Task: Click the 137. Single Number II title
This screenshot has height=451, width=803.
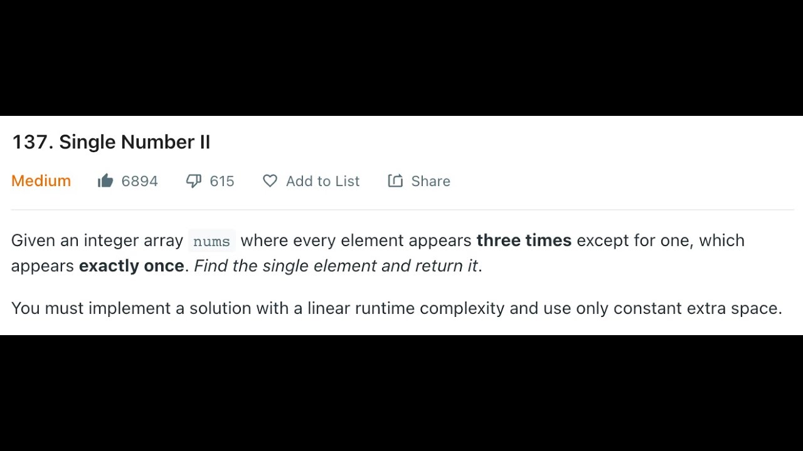Action: (x=111, y=142)
